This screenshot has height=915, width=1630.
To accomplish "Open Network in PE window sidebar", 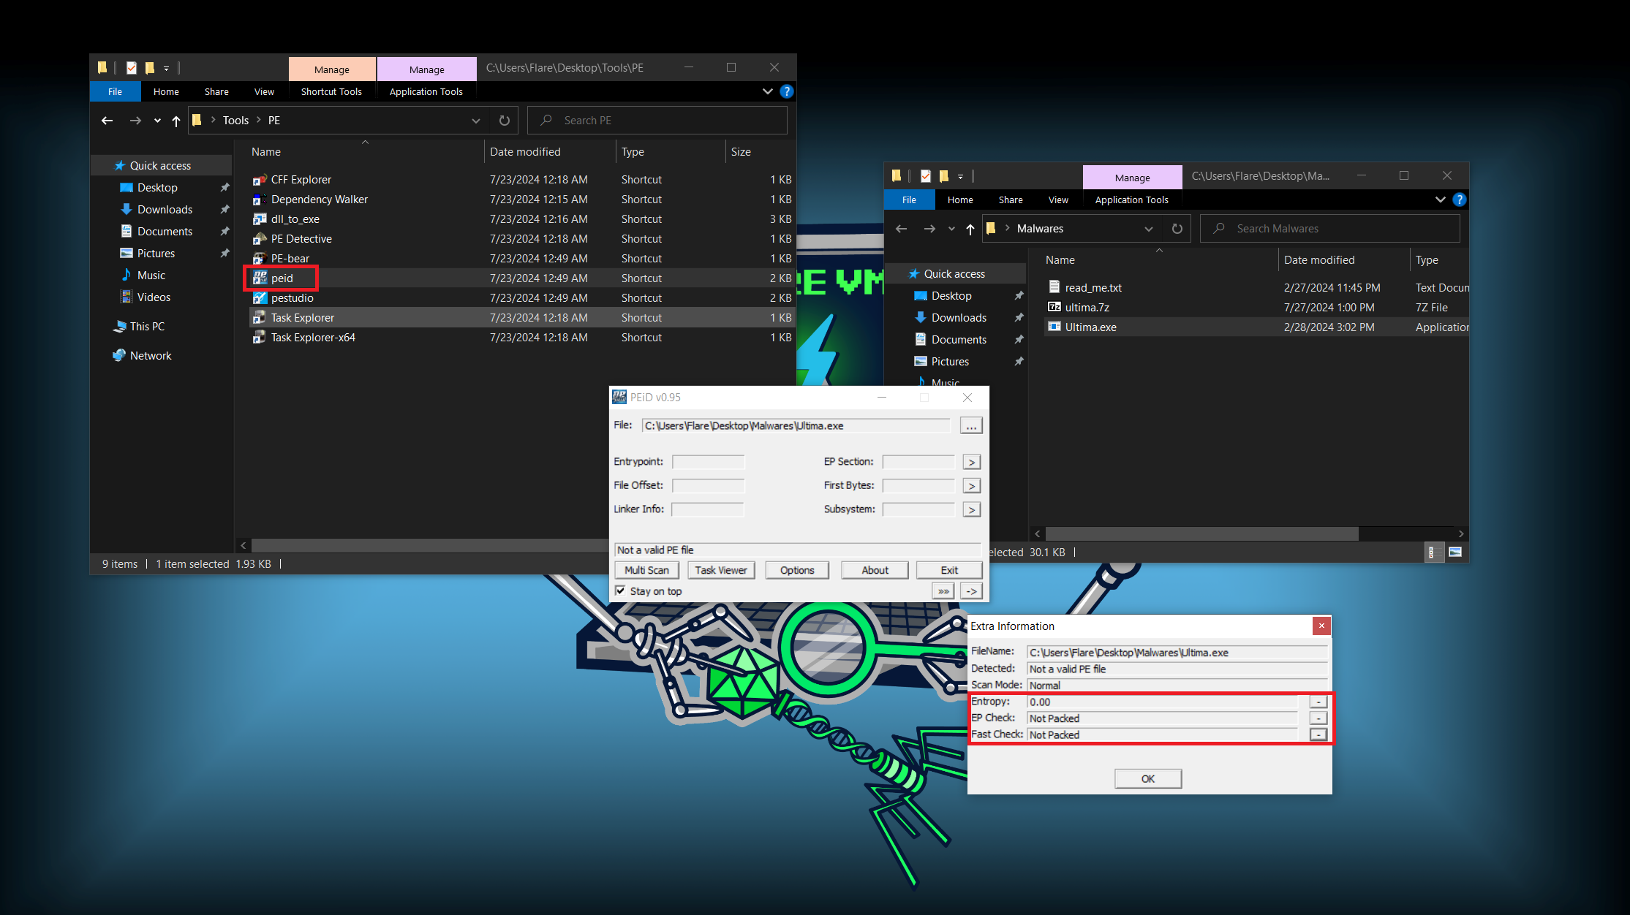I will pyautogui.click(x=151, y=356).
